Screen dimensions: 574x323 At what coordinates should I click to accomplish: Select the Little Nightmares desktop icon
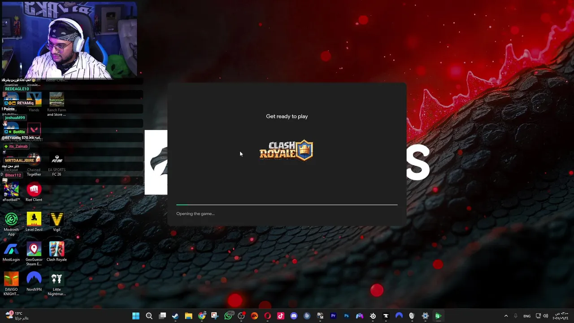(x=57, y=284)
